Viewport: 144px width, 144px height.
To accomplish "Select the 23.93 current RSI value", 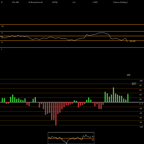I will click(x=132, y=41).
